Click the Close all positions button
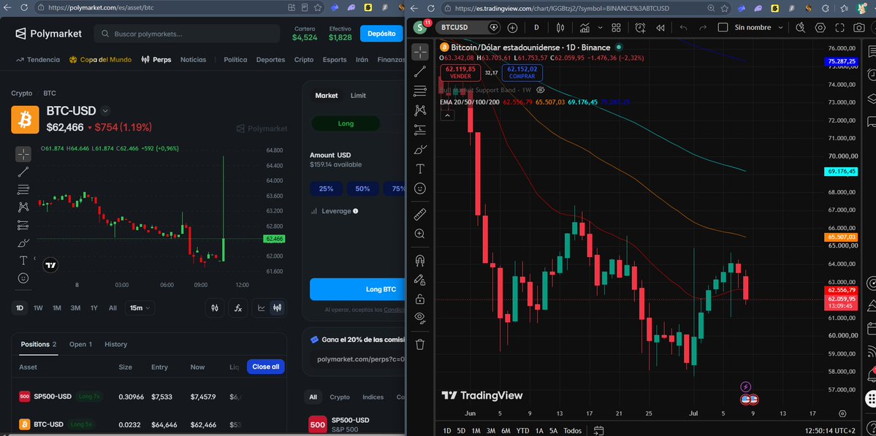876x436 pixels. [266, 367]
